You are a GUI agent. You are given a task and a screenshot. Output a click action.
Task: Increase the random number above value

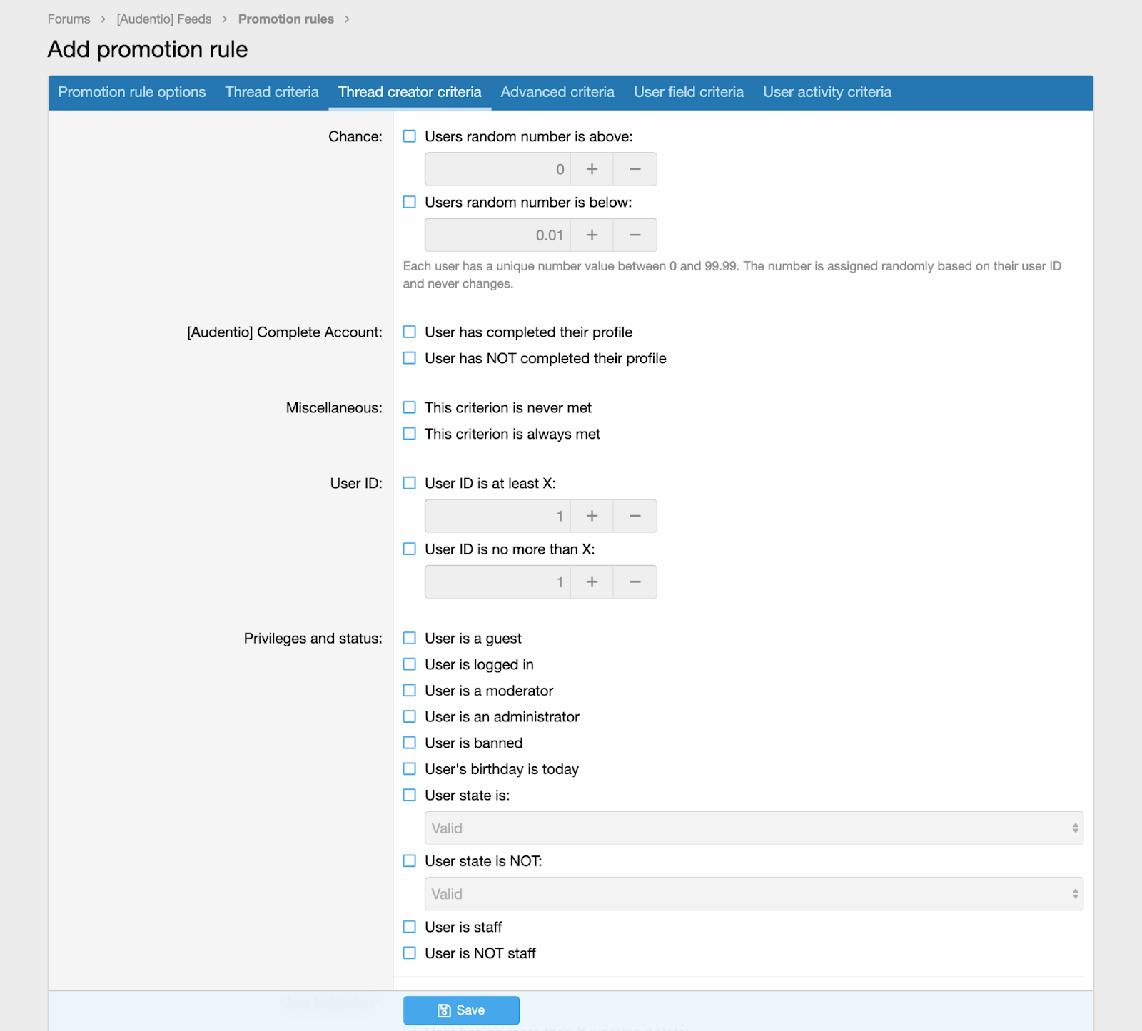(x=592, y=169)
